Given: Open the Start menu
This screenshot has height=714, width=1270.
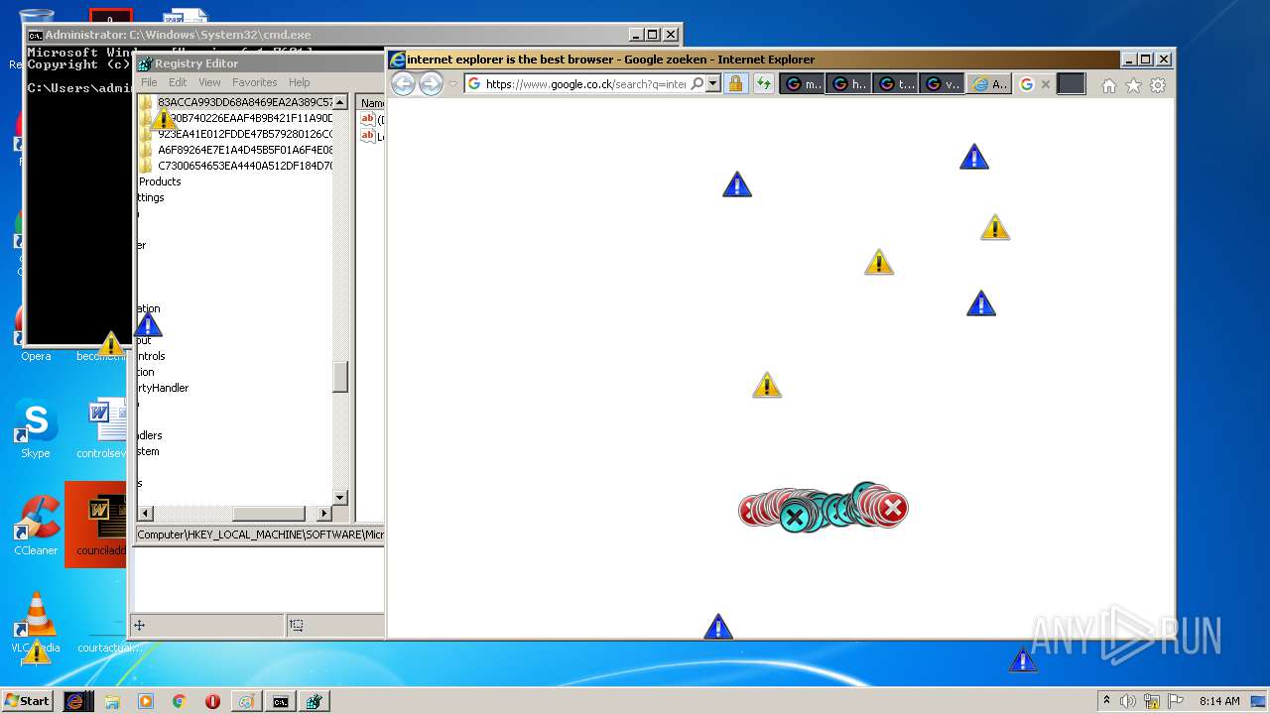Looking at the screenshot, I should tap(27, 701).
